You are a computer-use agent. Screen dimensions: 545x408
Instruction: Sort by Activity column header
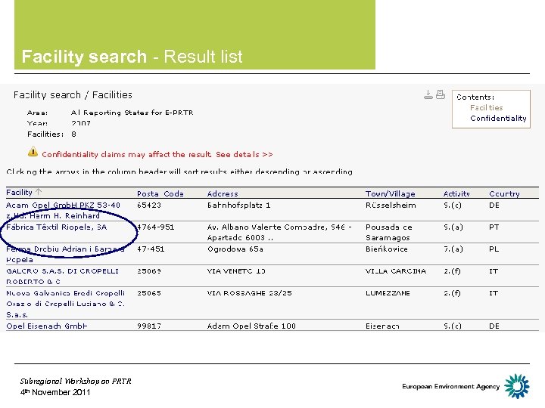(x=456, y=193)
